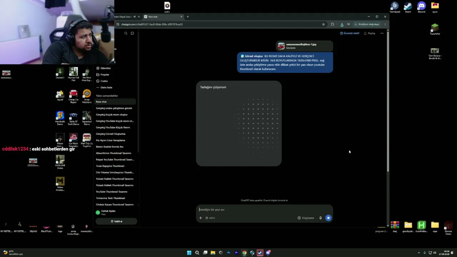Open the media control icon in browser toolbar
The width and height of the screenshot is (457, 257).
point(348,24)
